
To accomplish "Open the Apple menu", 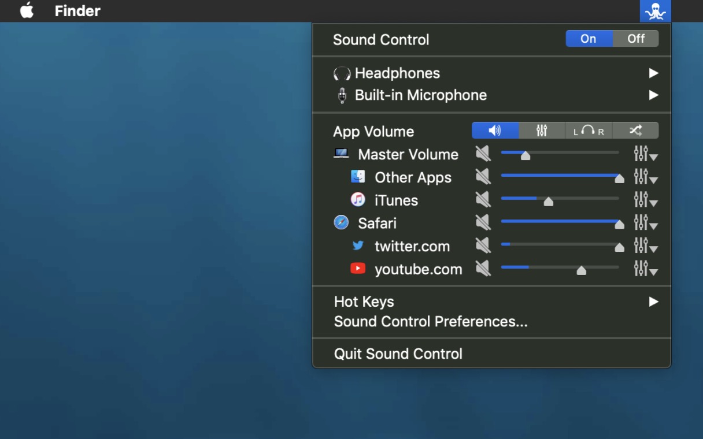I will (x=27, y=10).
